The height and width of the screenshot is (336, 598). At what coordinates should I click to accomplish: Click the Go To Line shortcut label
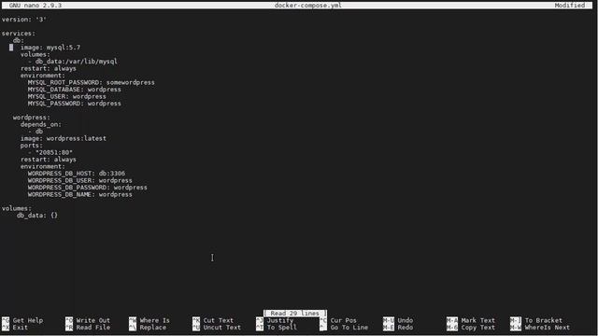click(x=349, y=328)
